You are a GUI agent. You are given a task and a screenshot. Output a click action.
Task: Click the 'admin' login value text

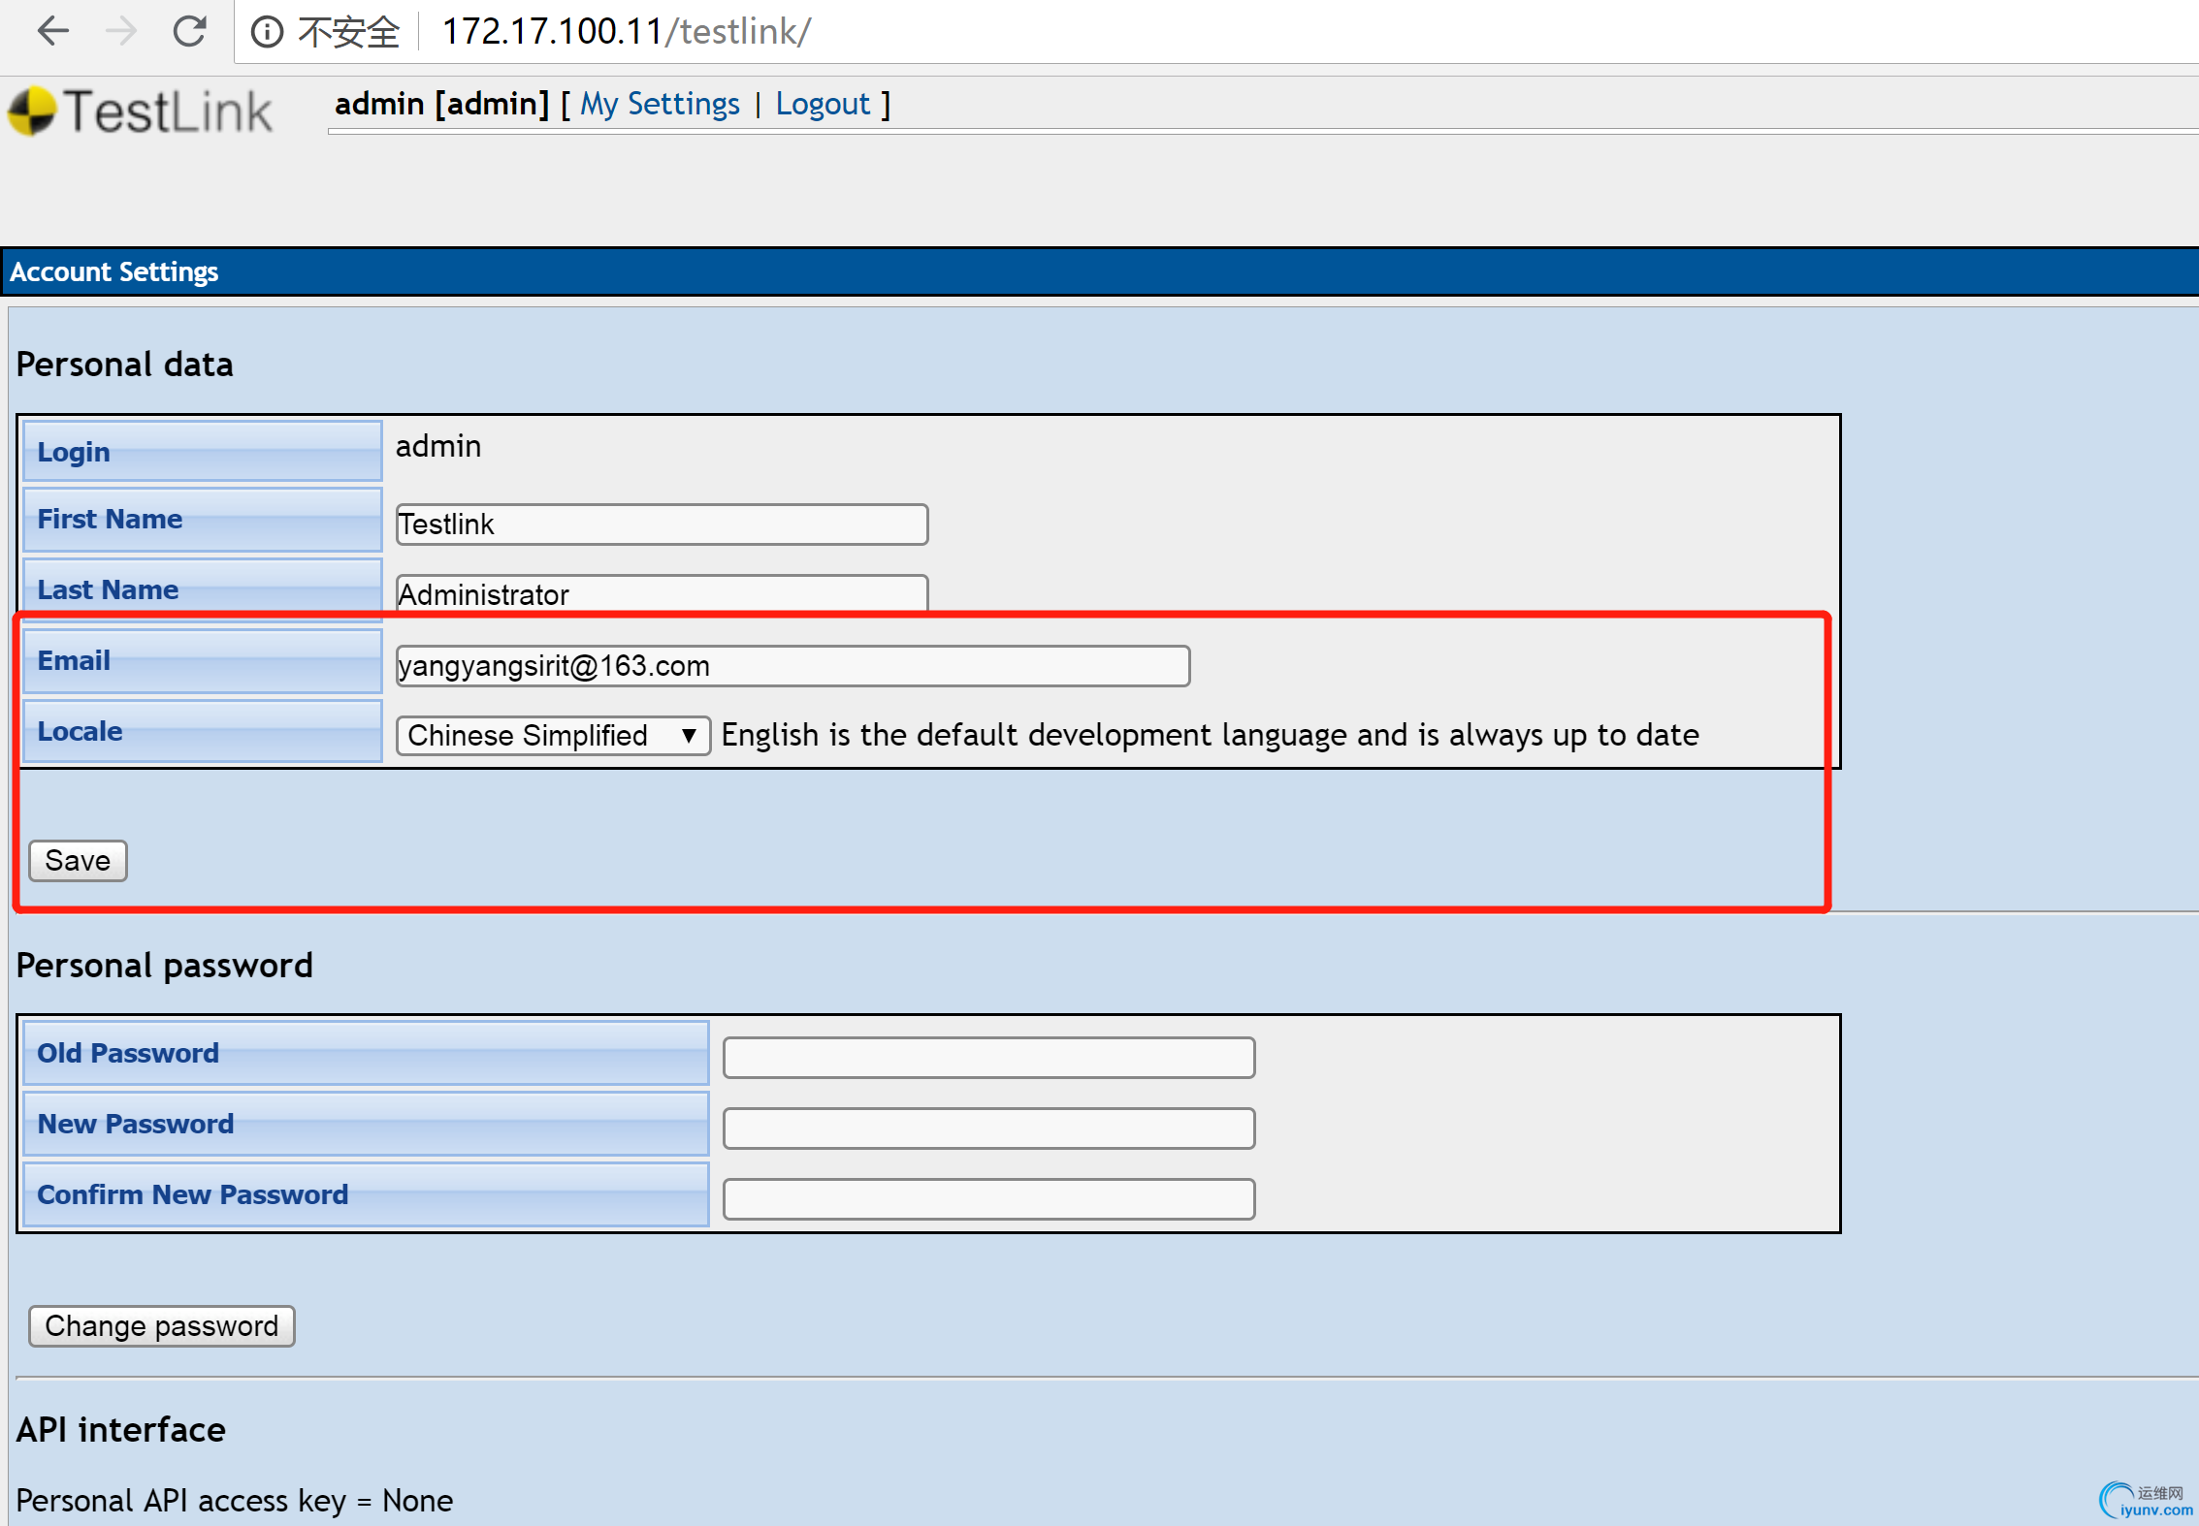pyautogui.click(x=438, y=446)
